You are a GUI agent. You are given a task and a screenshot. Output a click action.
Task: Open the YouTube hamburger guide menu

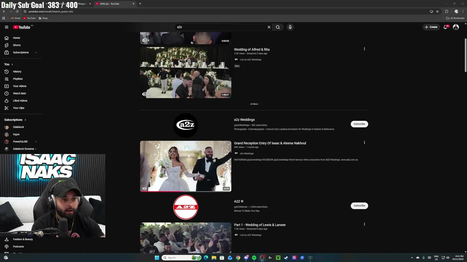tap(6, 27)
